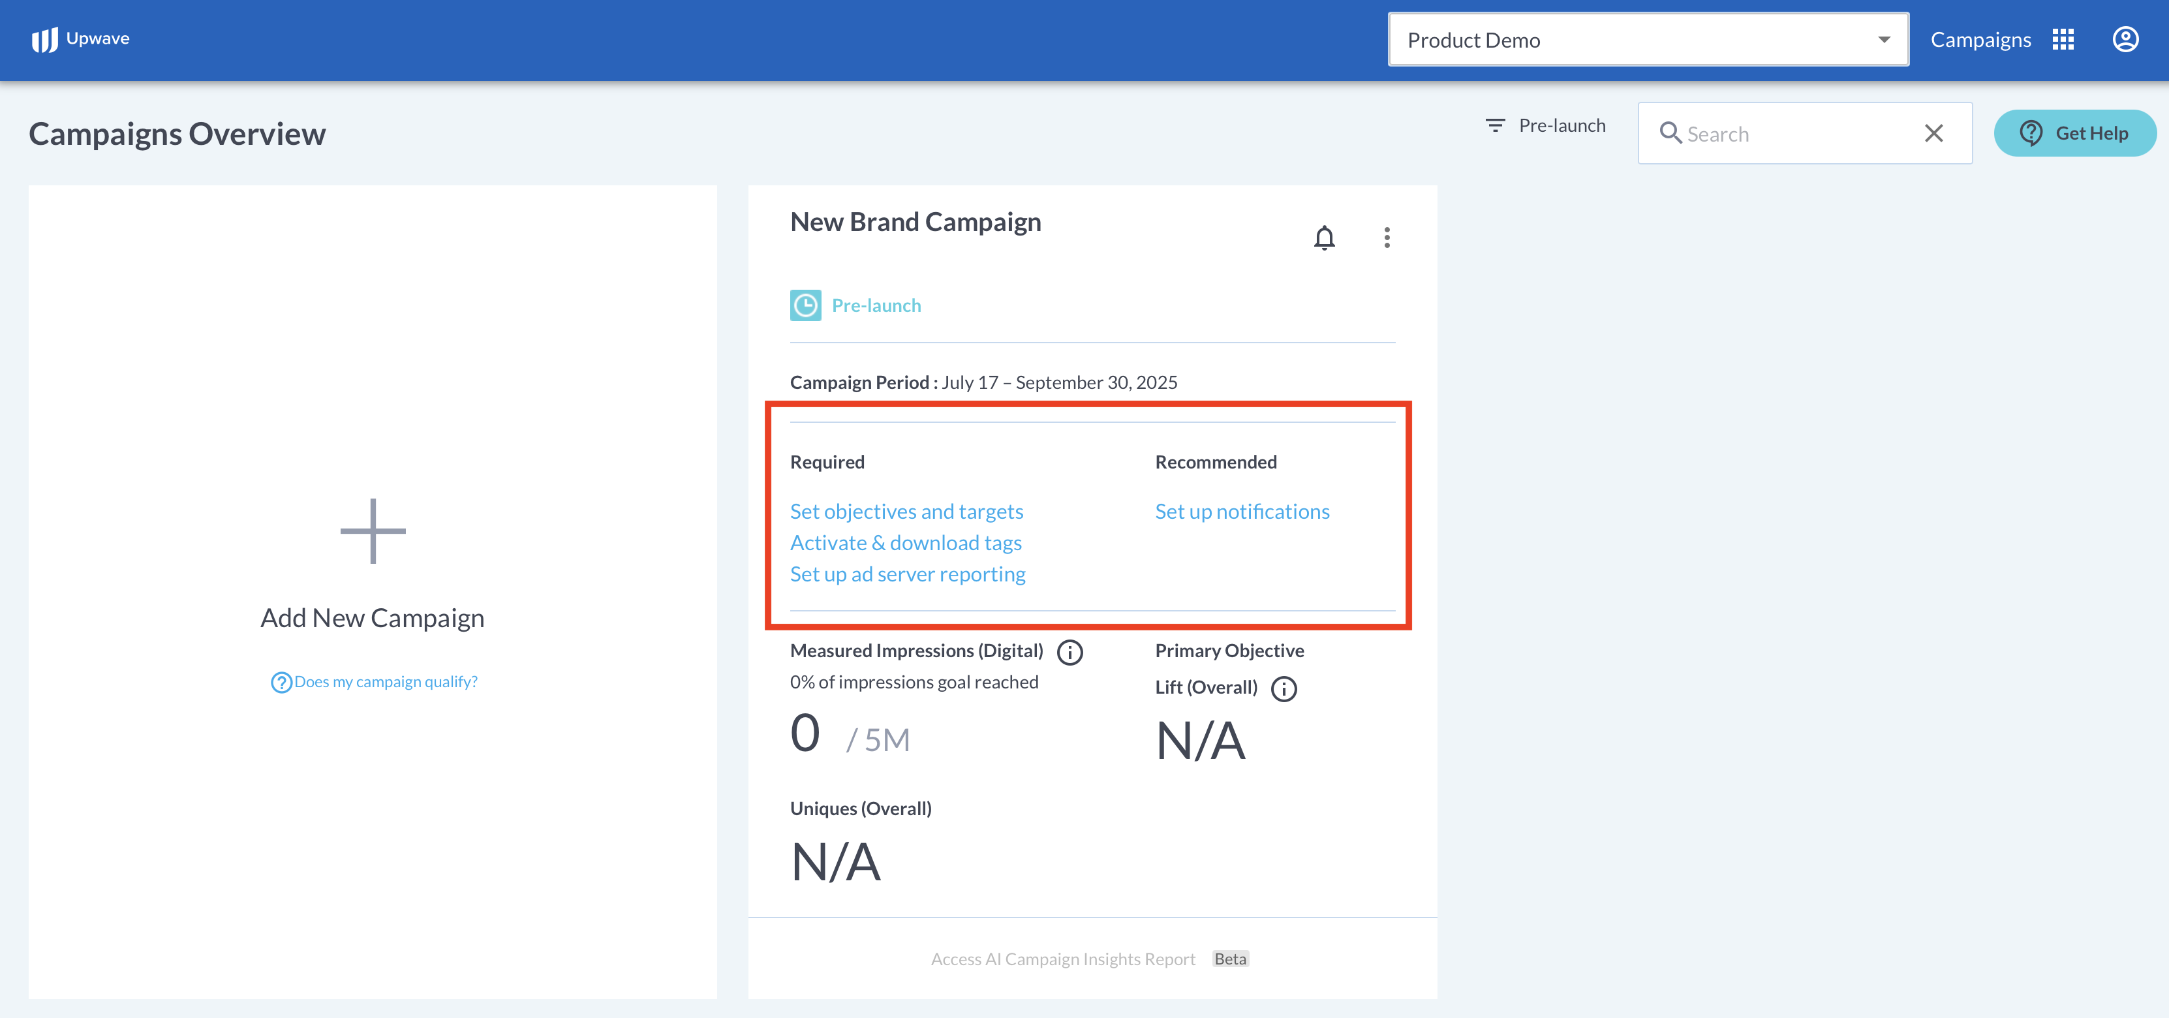Click the N/A value under Uniques (Overall)
This screenshot has width=2169, height=1018.
pos(835,862)
